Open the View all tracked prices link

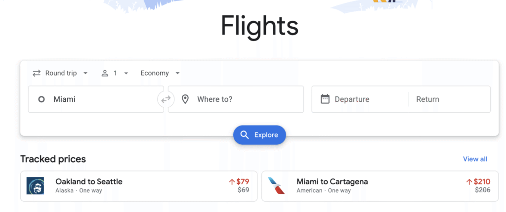coord(475,159)
